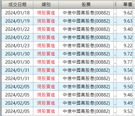Click price cell 9.46

125,95
